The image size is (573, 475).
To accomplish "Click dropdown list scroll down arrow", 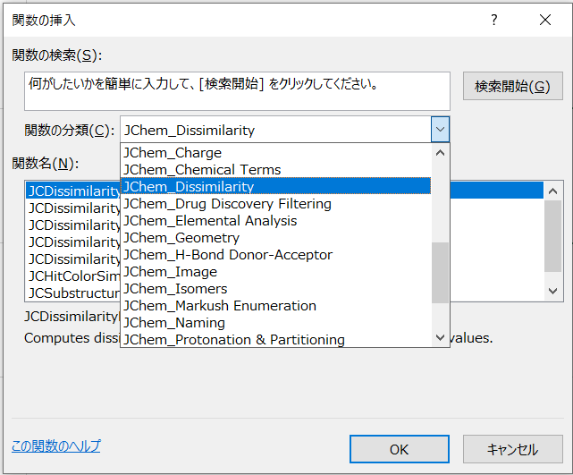I will pyautogui.click(x=441, y=337).
